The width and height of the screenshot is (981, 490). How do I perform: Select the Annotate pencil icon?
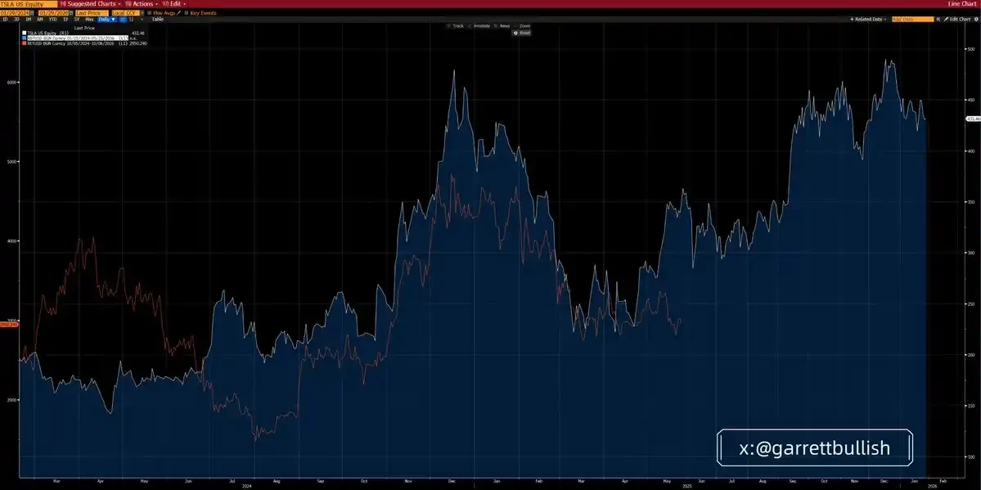pyautogui.click(x=470, y=25)
